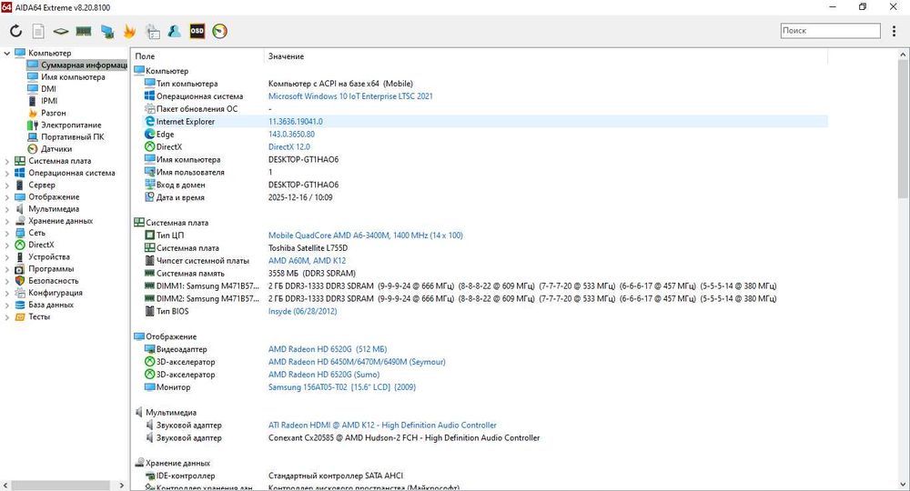Open the Report document toolbar icon
The image size is (910, 491).
[38, 31]
